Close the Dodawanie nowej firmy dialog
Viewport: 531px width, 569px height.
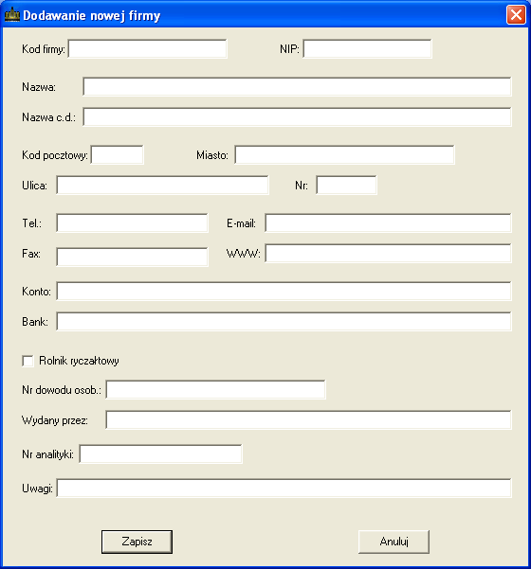516,15
